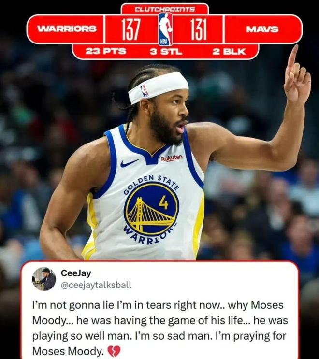The width and height of the screenshot is (319, 359).
Task: Click the Rakuten sponsor patch
Action: [x=172, y=158]
